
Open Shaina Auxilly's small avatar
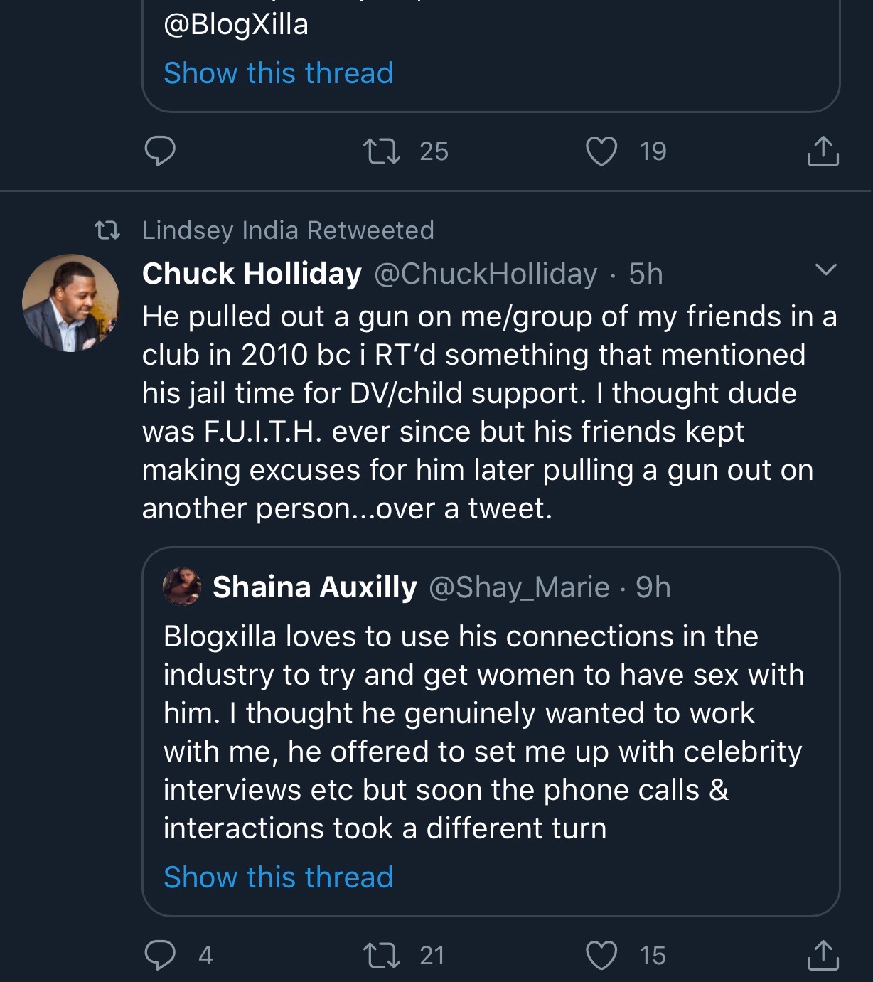pos(182,587)
